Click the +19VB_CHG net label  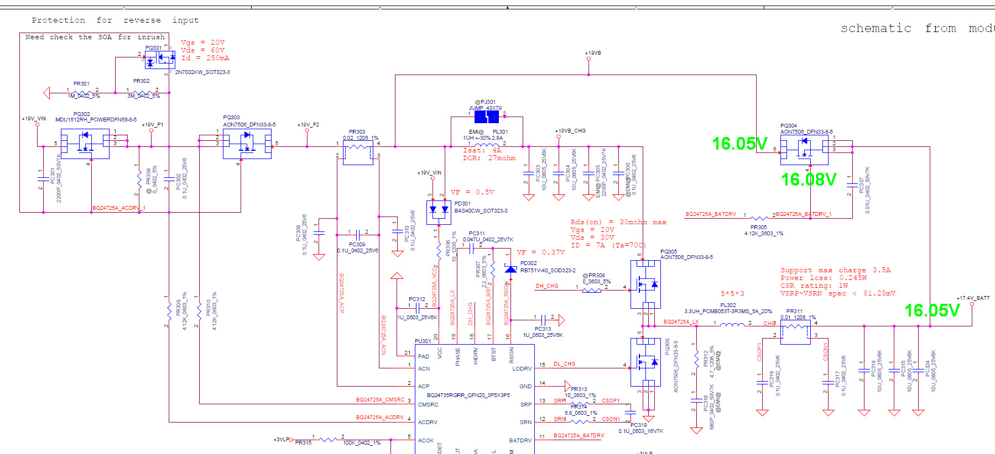point(570,131)
